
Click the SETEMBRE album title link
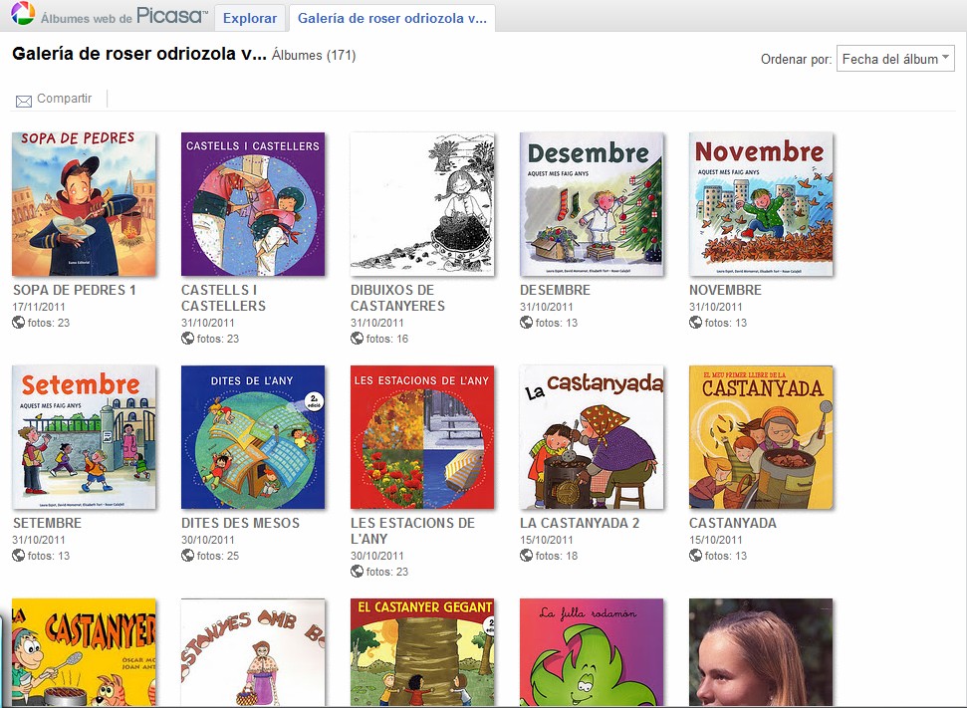coord(48,523)
